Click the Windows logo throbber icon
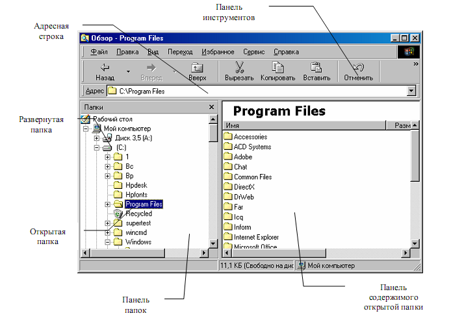 pyautogui.click(x=408, y=52)
